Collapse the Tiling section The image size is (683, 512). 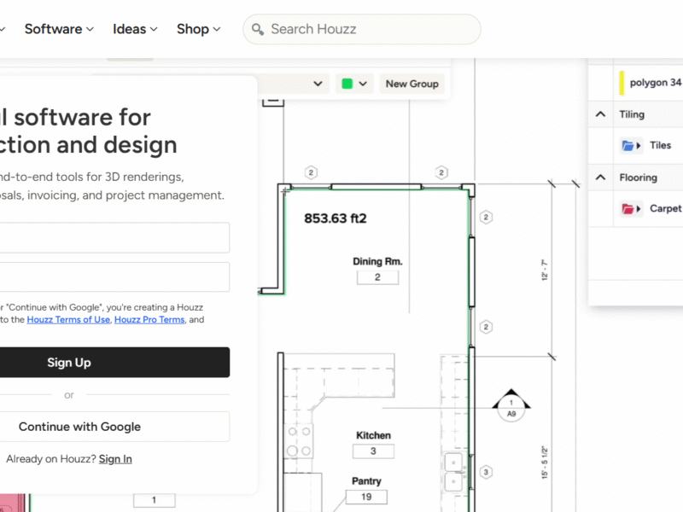pos(600,113)
